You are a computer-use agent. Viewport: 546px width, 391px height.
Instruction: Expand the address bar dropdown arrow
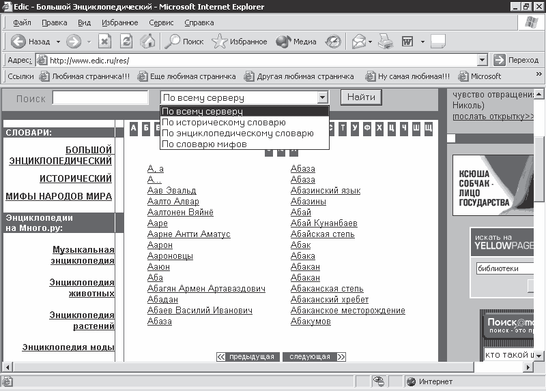[x=483, y=60]
